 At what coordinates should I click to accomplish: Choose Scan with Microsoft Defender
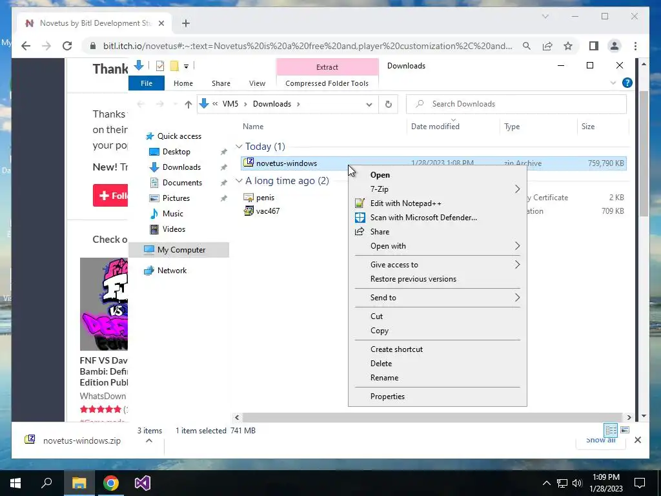coord(438,218)
